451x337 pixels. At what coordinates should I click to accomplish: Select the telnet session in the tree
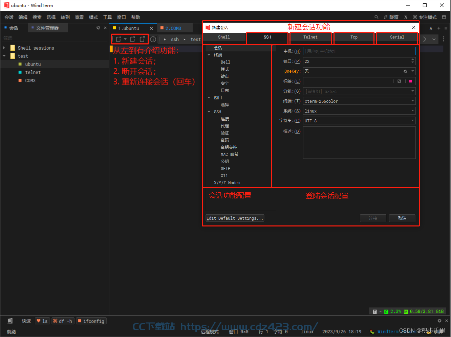pos(33,72)
